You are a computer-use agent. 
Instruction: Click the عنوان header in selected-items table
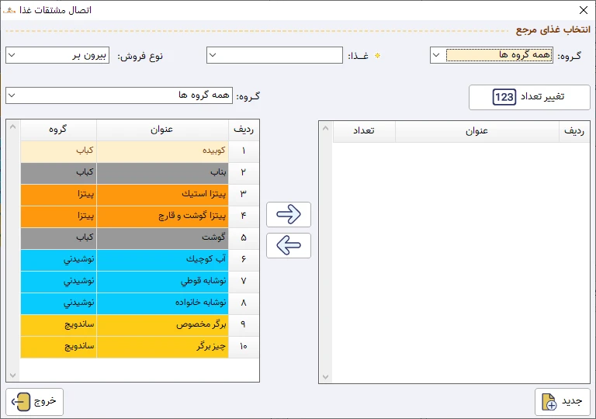pos(477,132)
